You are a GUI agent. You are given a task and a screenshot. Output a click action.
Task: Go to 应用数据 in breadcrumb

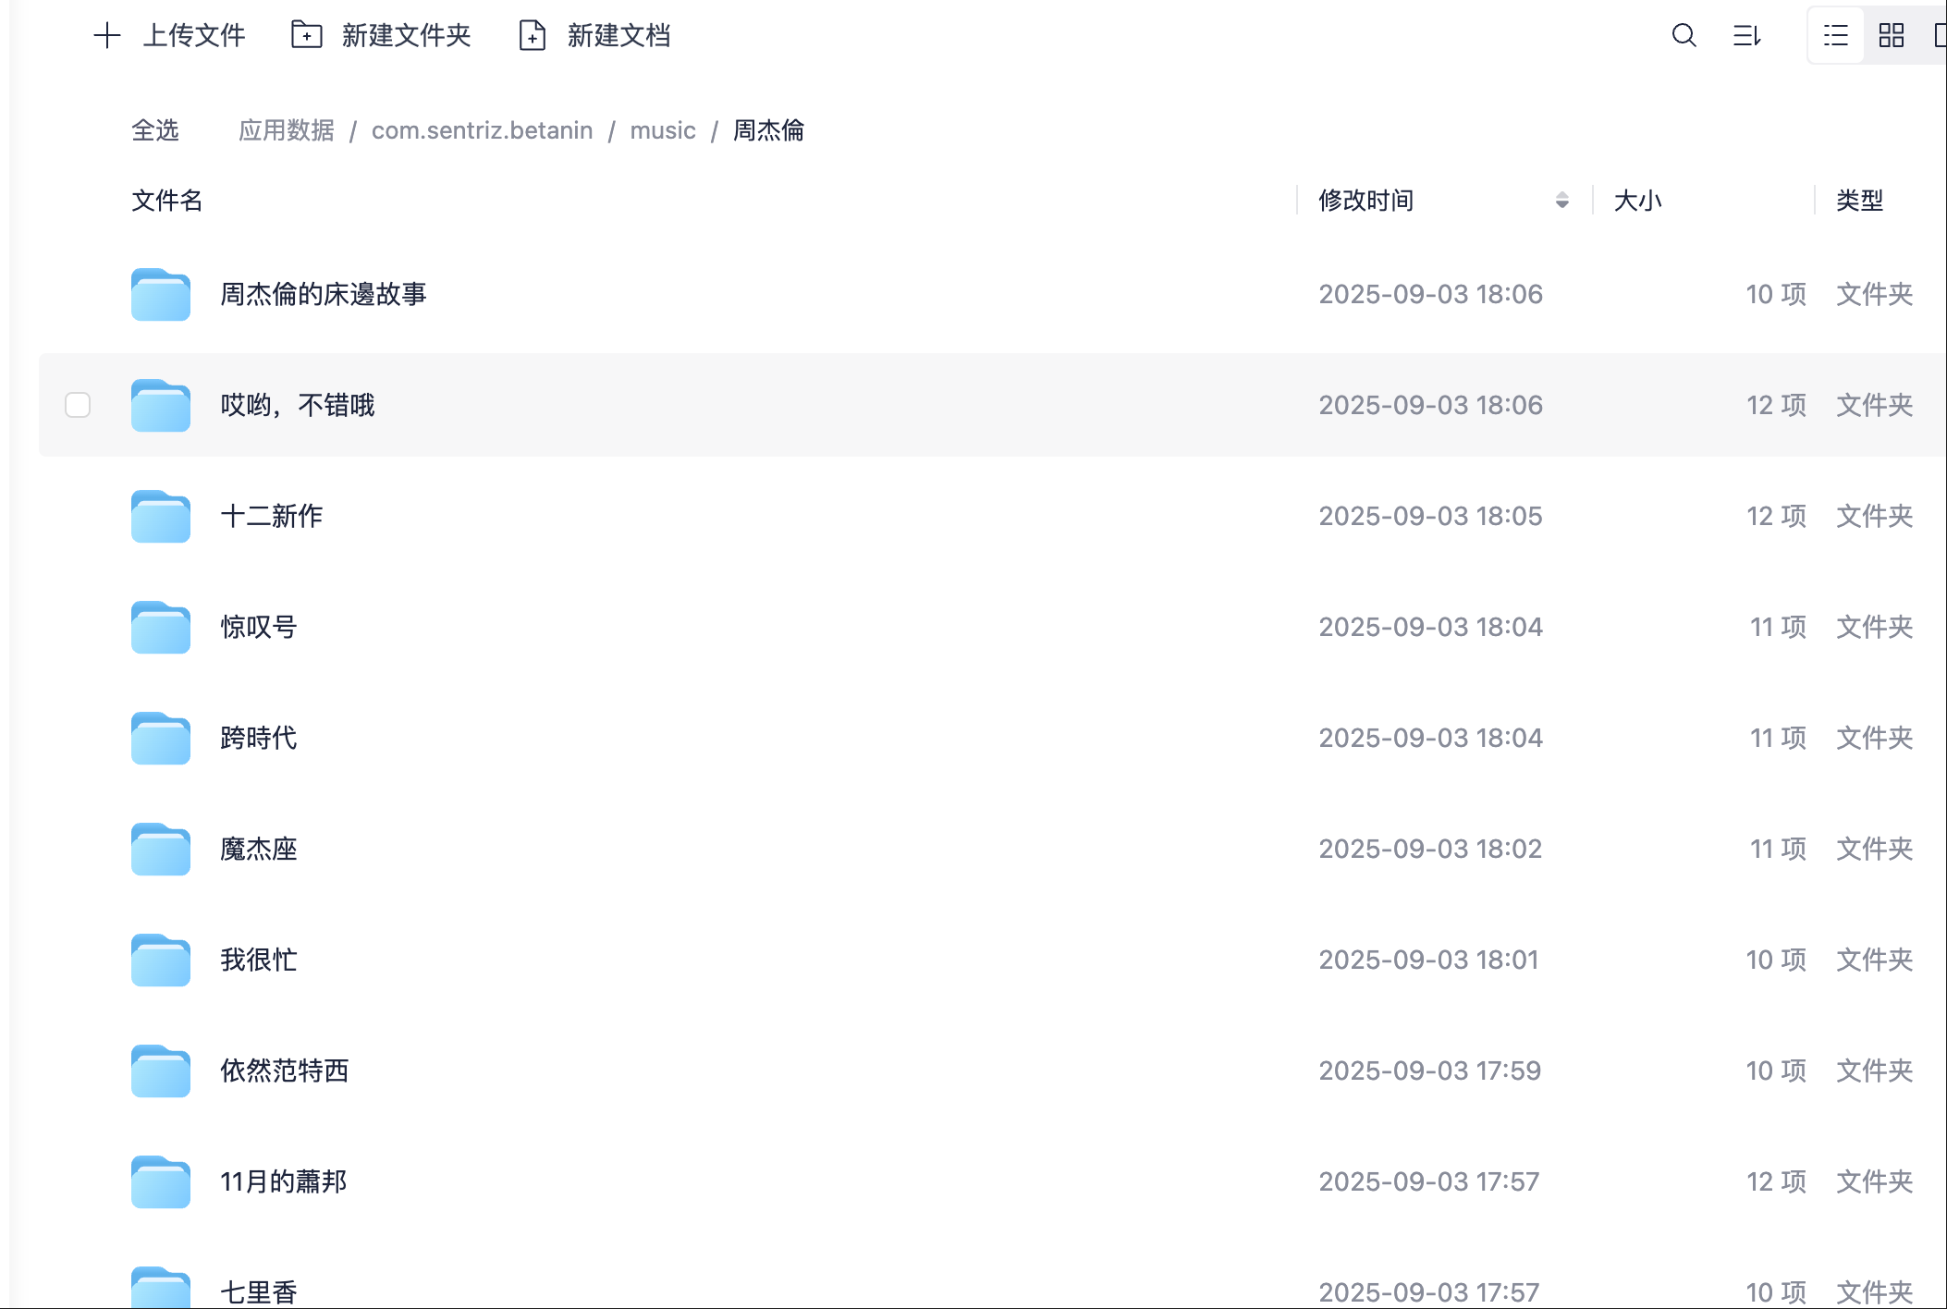[x=287, y=130]
